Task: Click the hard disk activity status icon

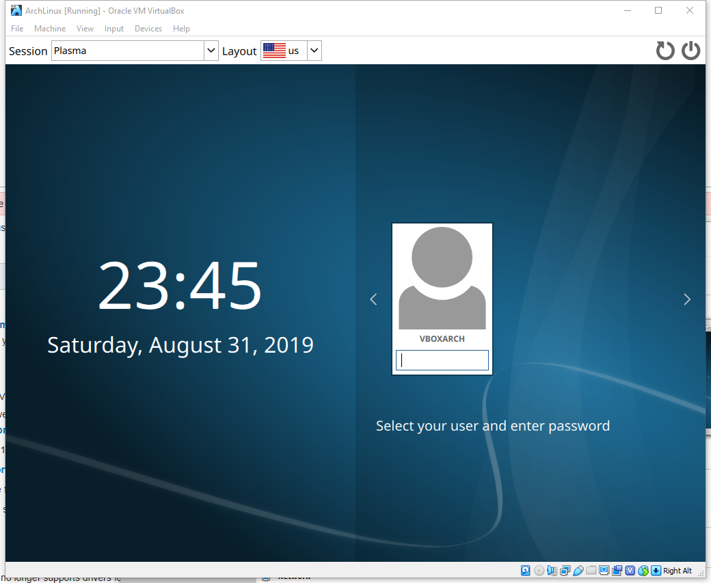Action: coord(525,571)
